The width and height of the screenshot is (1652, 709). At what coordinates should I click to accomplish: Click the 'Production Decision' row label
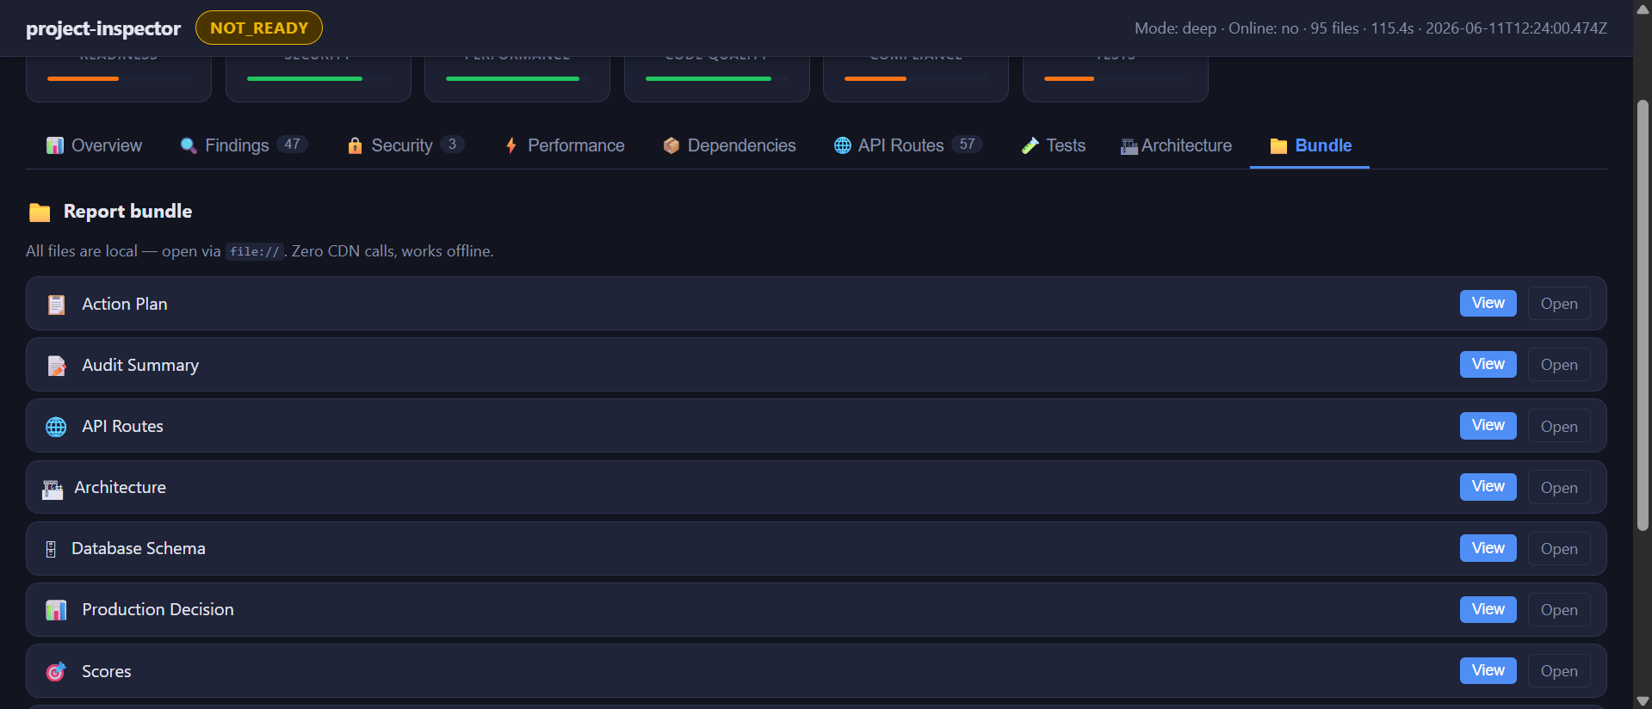click(x=158, y=609)
